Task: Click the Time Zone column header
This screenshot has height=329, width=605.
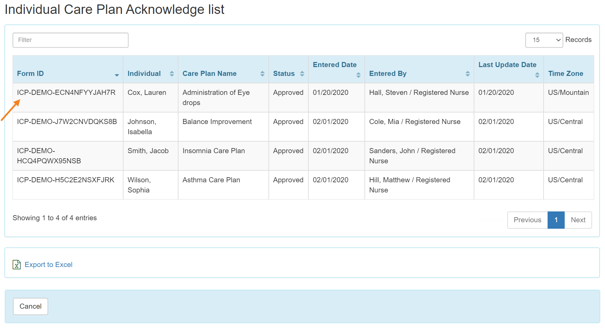Action: 565,74
